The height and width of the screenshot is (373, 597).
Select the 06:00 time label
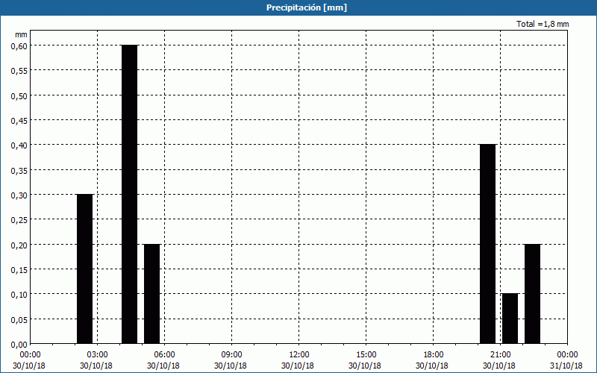[164, 355]
